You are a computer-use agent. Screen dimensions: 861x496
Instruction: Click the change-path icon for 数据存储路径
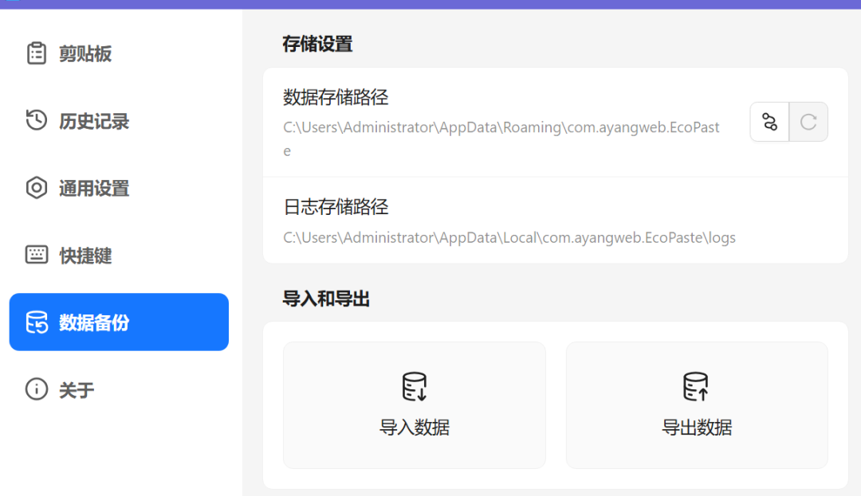[769, 121]
